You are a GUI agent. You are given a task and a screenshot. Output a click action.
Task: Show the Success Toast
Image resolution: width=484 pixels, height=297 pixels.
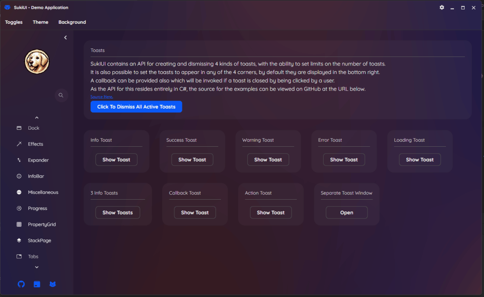(192, 159)
